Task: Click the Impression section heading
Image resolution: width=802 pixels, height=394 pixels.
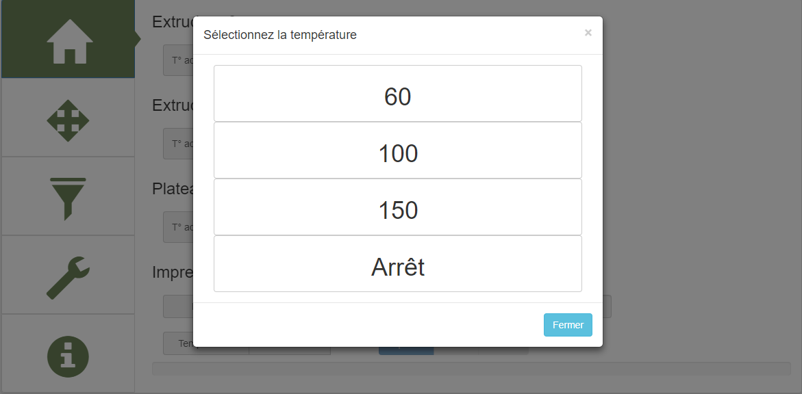Action: tap(173, 272)
